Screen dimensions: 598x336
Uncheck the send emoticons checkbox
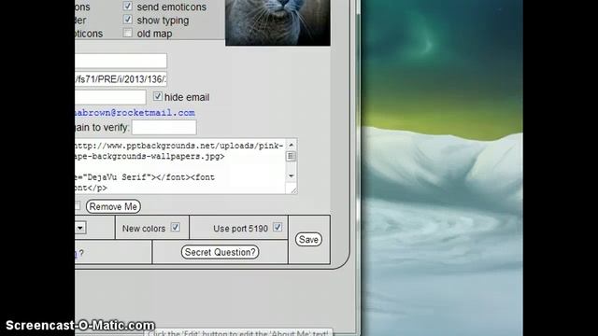point(127,7)
